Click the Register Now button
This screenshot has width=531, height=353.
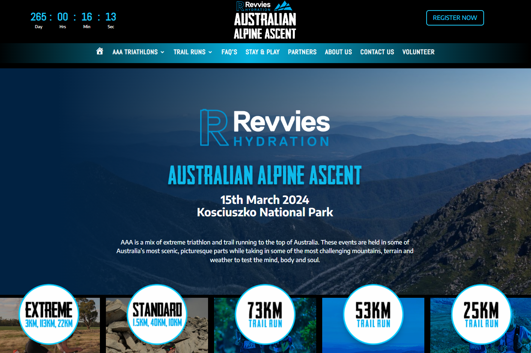coord(455,18)
